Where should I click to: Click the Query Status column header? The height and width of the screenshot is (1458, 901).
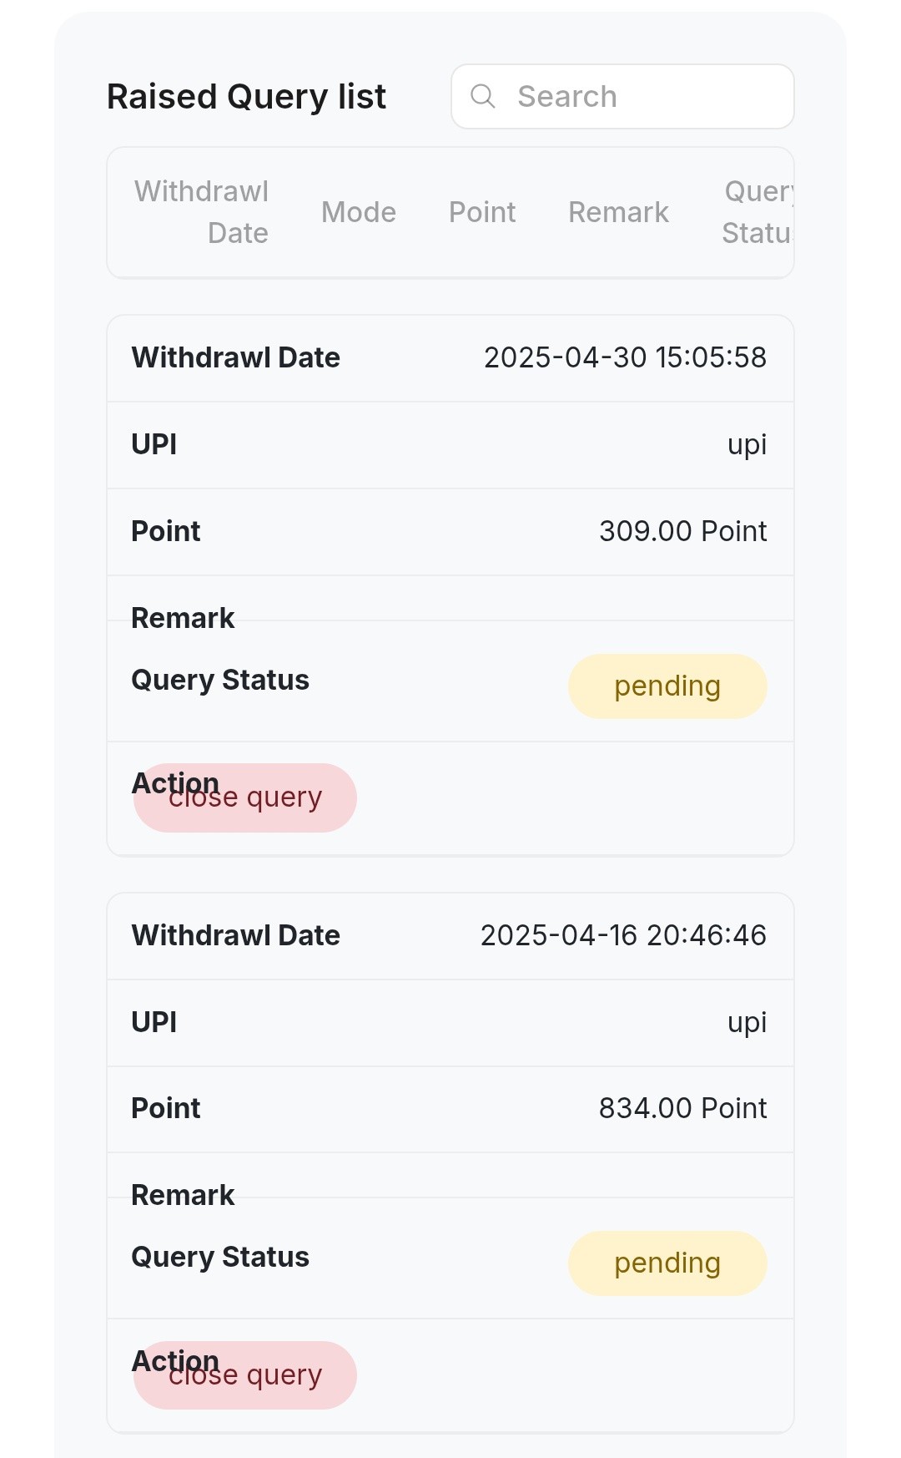click(x=758, y=212)
